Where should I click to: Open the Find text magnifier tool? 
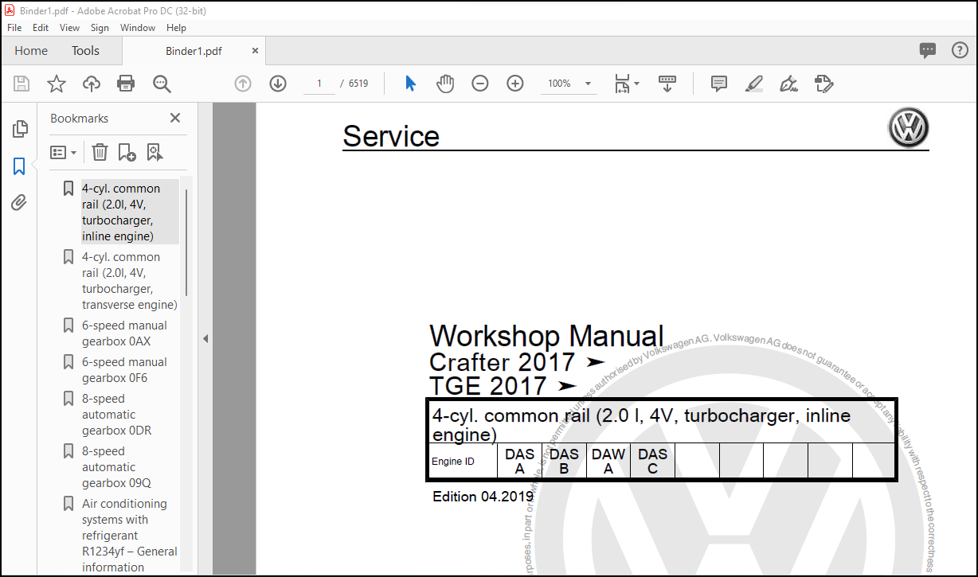(x=162, y=84)
